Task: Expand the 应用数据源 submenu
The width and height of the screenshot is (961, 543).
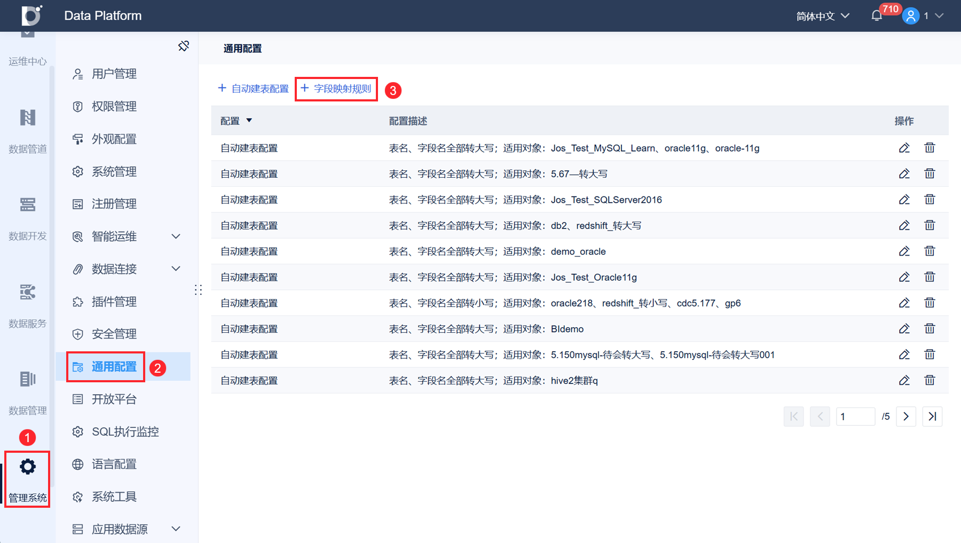Action: click(x=176, y=529)
